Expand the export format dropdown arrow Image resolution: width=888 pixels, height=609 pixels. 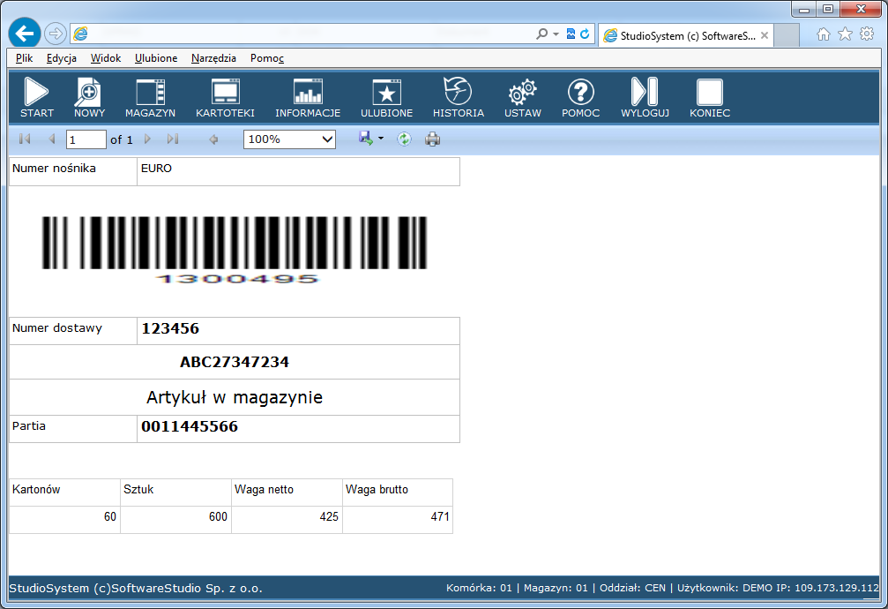click(x=381, y=139)
